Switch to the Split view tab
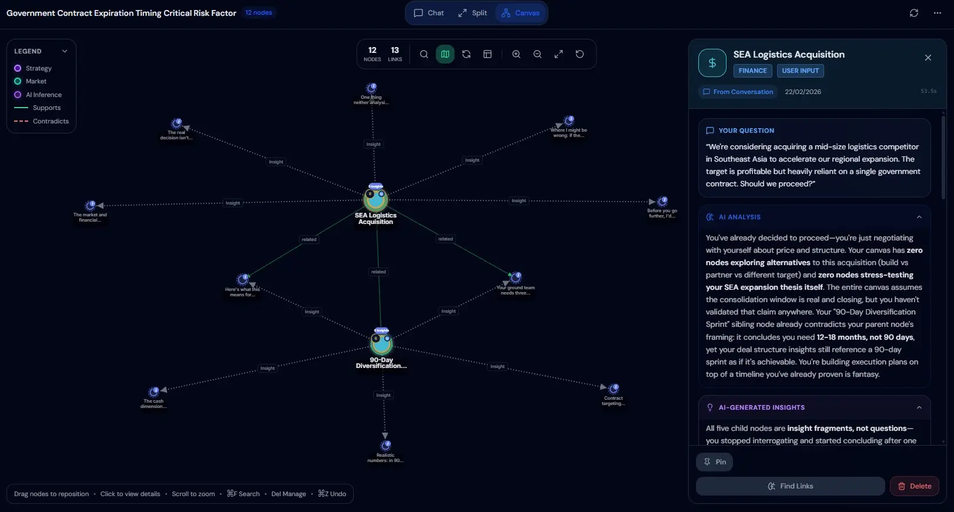The width and height of the screenshot is (954, 512). click(x=473, y=13)
